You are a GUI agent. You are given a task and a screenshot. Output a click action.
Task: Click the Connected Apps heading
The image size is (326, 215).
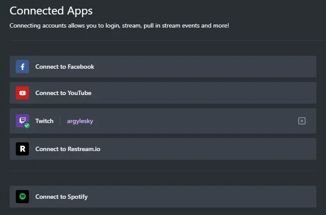coord(51,11)
